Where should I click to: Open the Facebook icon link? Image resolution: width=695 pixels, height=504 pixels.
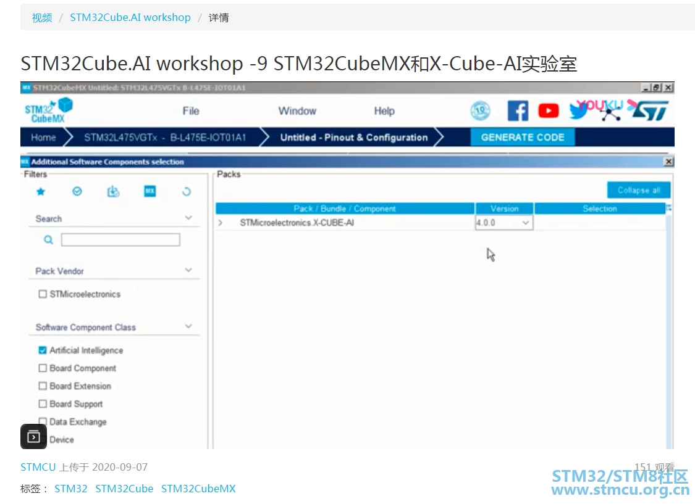518,110
